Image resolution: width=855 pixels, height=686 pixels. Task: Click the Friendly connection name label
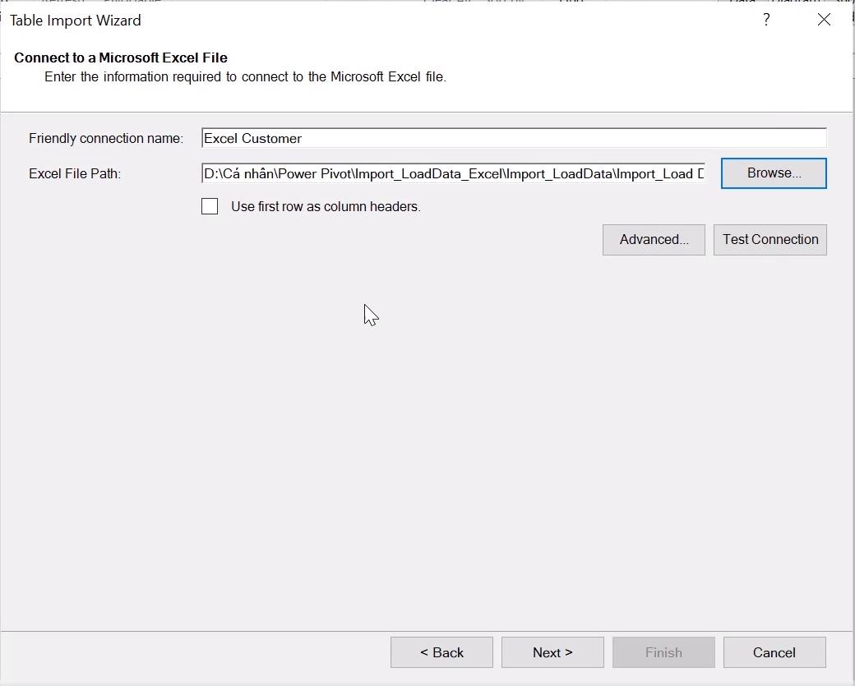coord(105,138)
